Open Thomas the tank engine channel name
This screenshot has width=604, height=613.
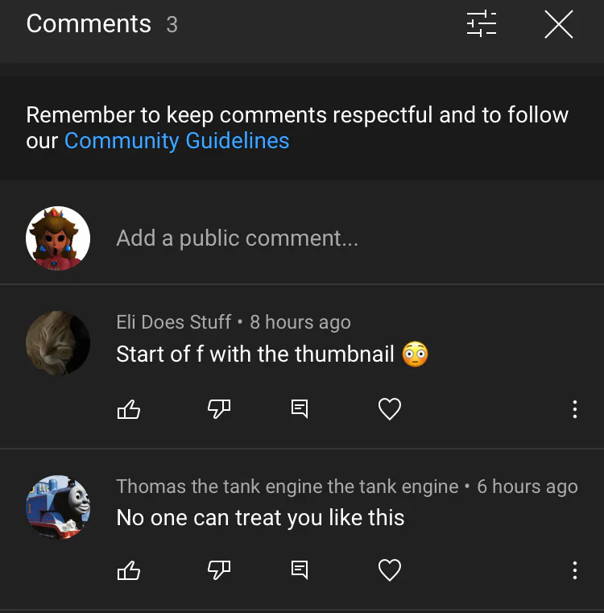pos(287,487)
